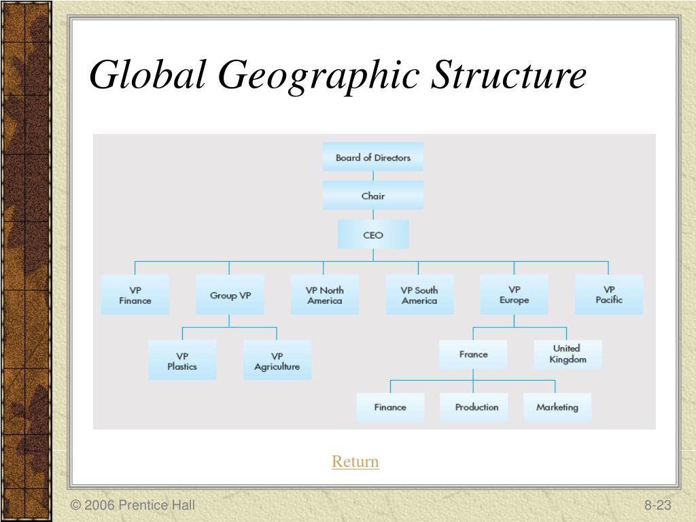Click the 2006 Prentice Hall copyright text
Screen dimensions: 696x522
[x=133, y=505]
